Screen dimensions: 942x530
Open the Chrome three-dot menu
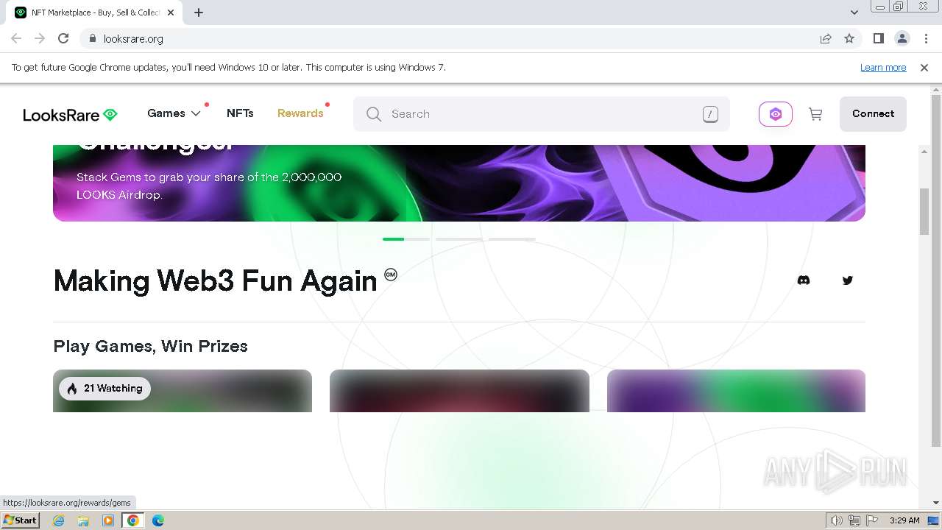[x=926, y=38]
